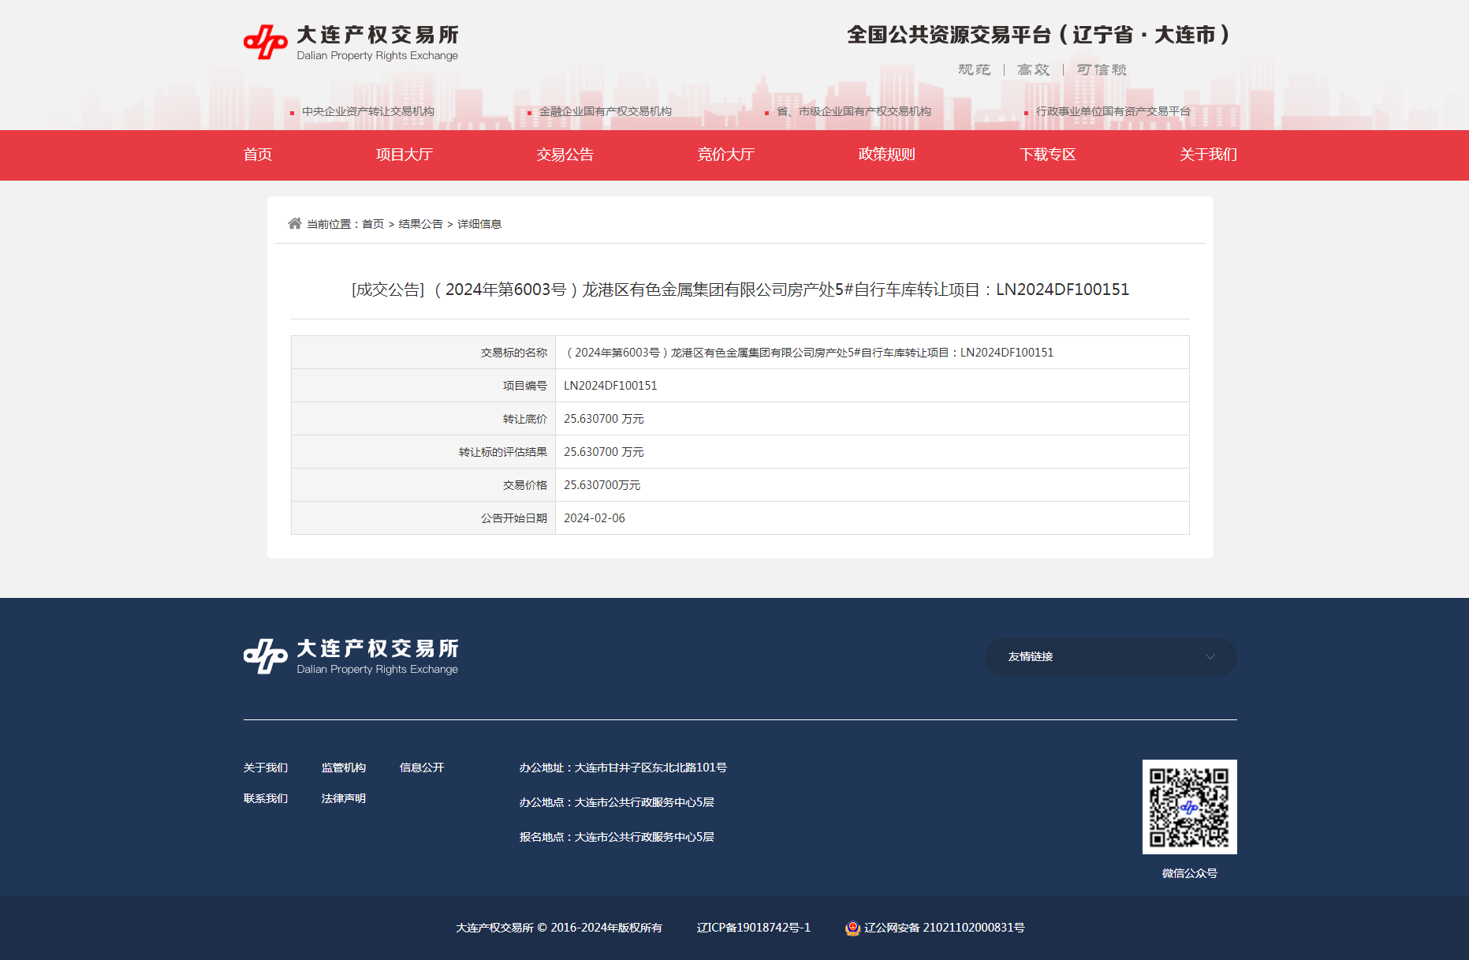Screen dimensions: 1469x960
Task: Click 交易价格 value 25.630700万元
Action: [602, 485]
